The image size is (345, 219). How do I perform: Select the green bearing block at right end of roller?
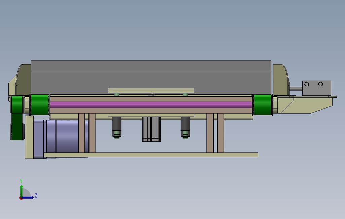point(263,105)
